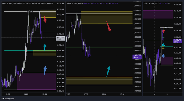
Task: Click the 15:00 time axis label
Action: (26, 94)
